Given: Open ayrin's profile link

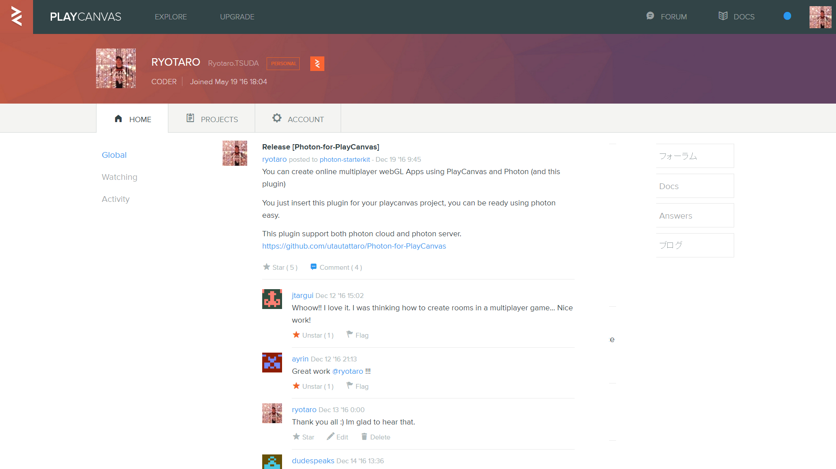Looking at the screenshot, I should click(300, 359).
